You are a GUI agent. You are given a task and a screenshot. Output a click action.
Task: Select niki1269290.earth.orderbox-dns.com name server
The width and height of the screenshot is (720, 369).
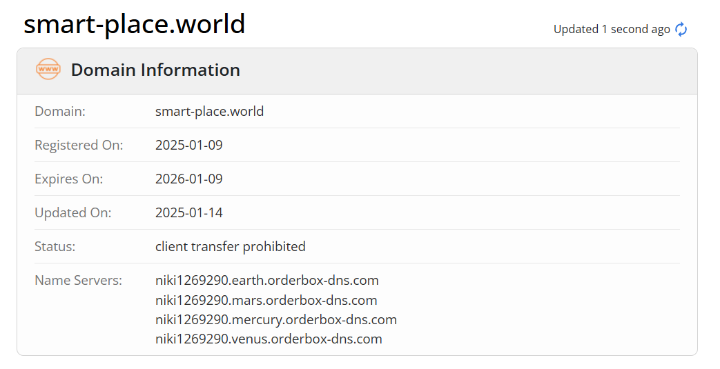click(266, 281)
